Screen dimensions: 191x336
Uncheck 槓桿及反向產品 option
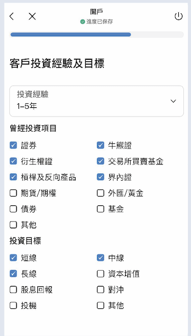(13, 177)
